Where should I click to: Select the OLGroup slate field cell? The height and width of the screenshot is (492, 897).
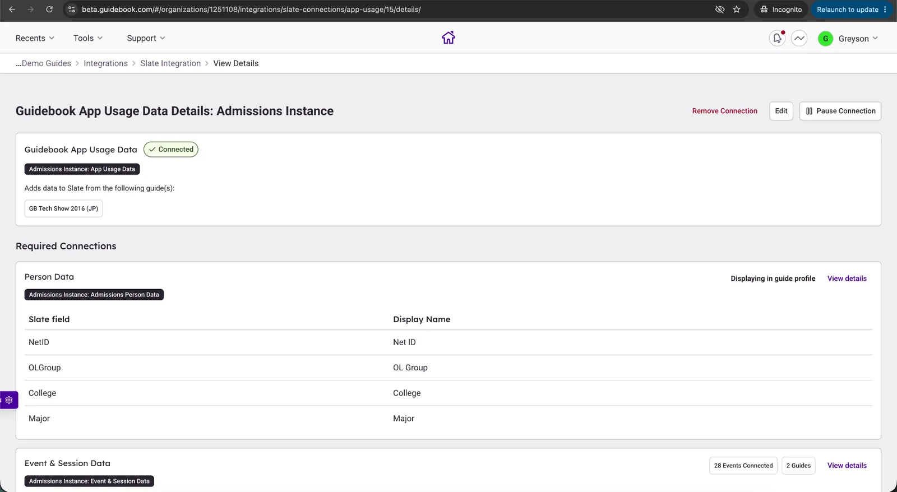[x=44, y=368]
